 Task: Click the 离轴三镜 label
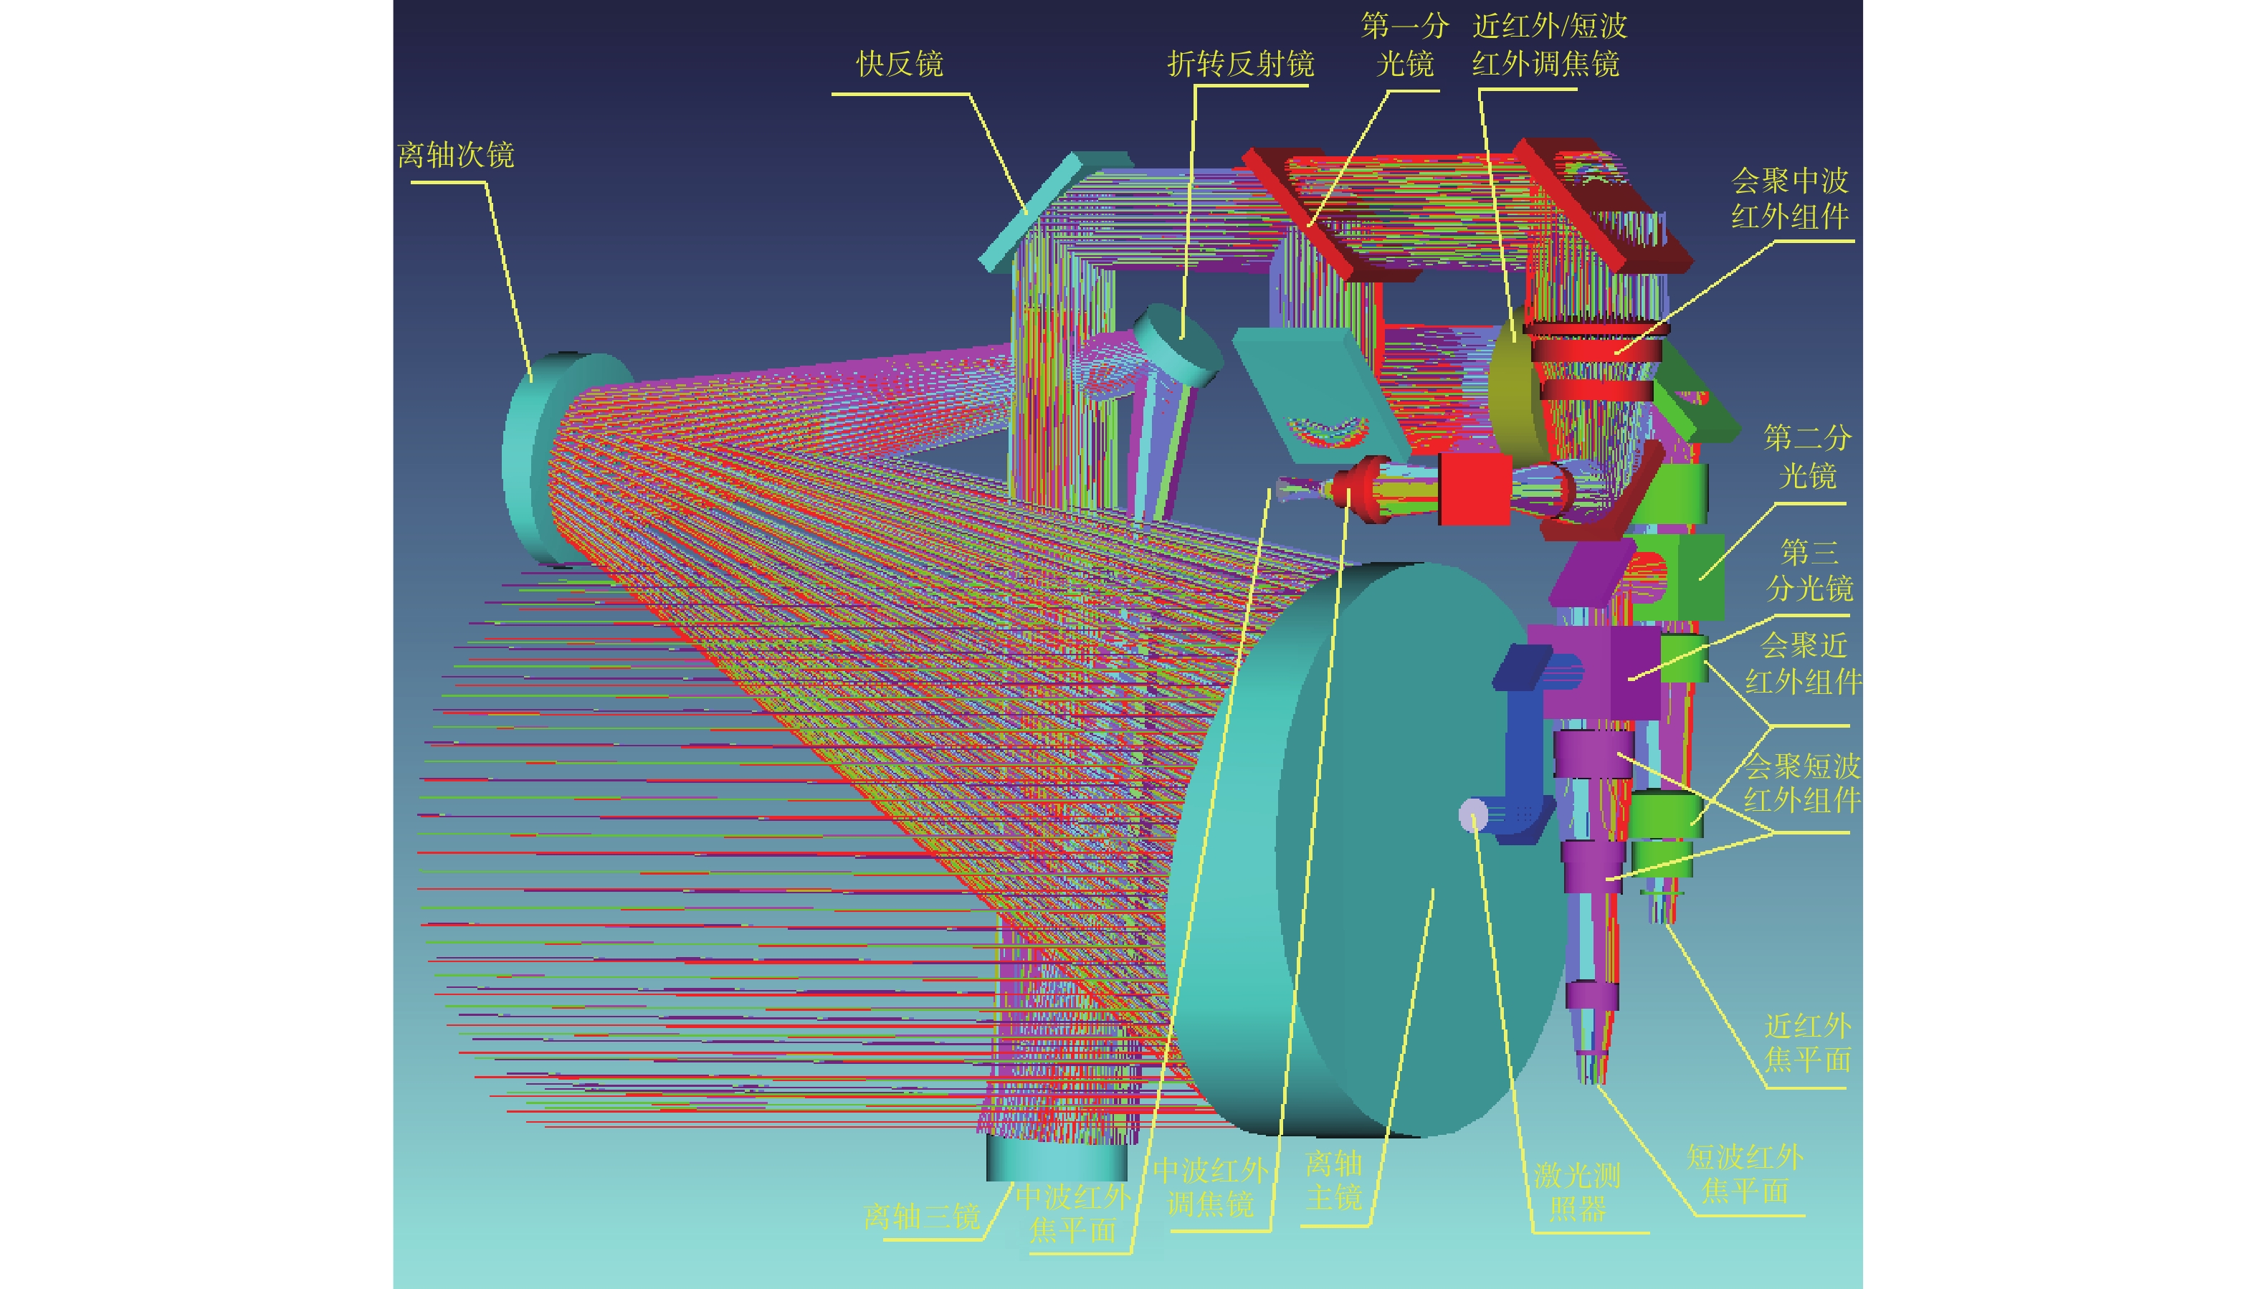click(x=921, y=1217)
